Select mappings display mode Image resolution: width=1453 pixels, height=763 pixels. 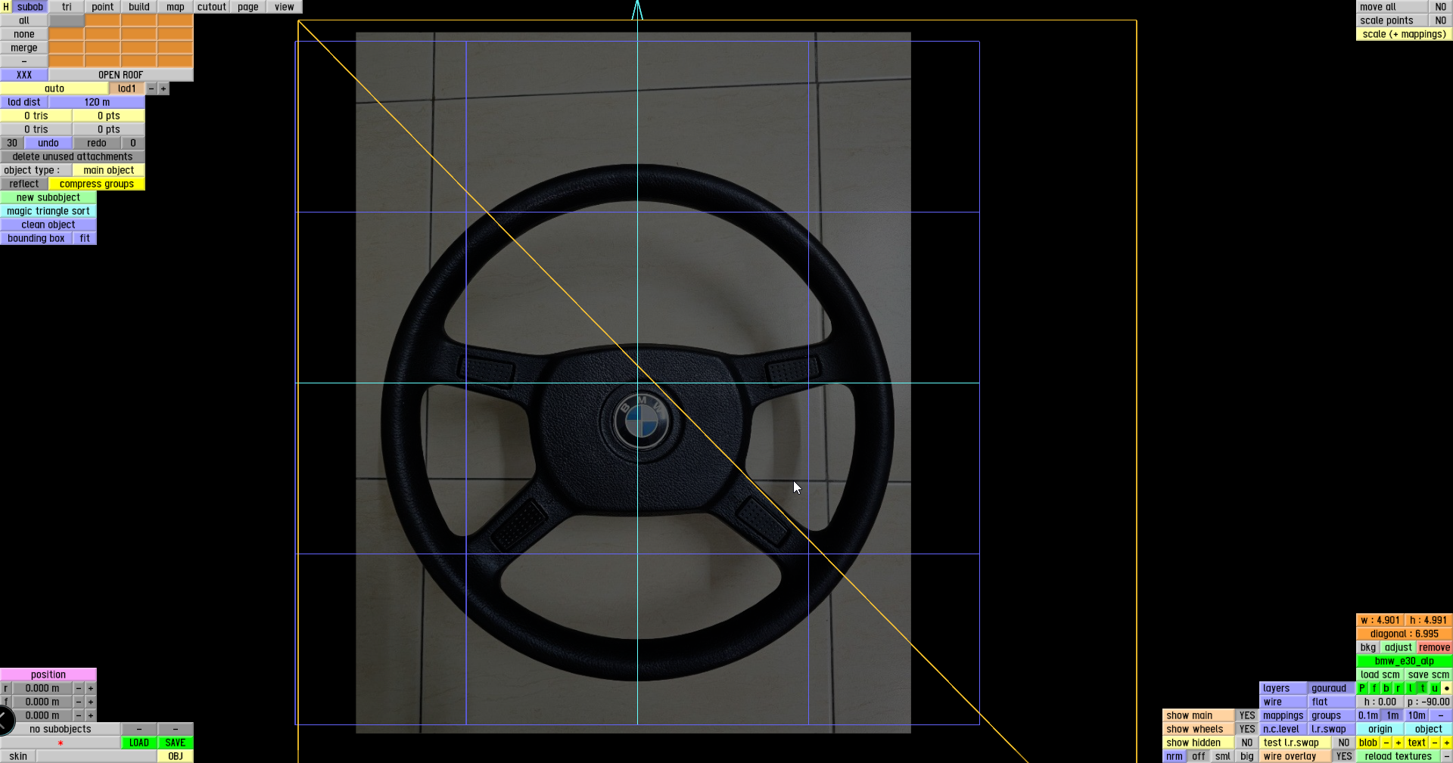[1283, 715]
